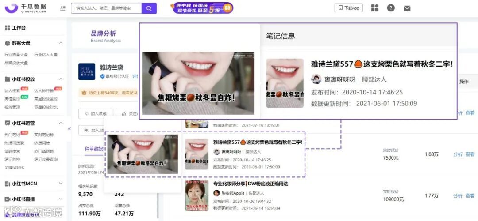Click the 1.77万 value

coord(432,195)
